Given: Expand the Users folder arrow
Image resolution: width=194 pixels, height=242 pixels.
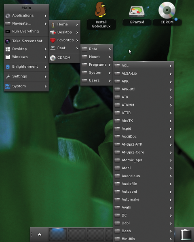Looking at the screenshot, I should tap(110, 81).
